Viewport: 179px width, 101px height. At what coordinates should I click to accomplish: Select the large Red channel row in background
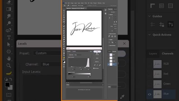point(161,74)
